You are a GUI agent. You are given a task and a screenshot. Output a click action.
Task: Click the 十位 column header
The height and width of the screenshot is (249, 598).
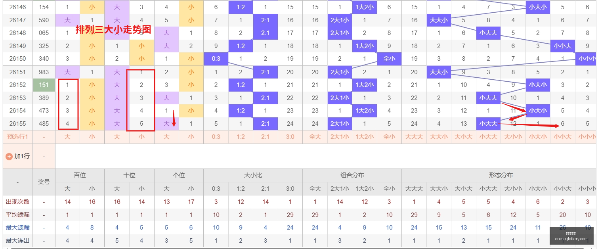129,175
